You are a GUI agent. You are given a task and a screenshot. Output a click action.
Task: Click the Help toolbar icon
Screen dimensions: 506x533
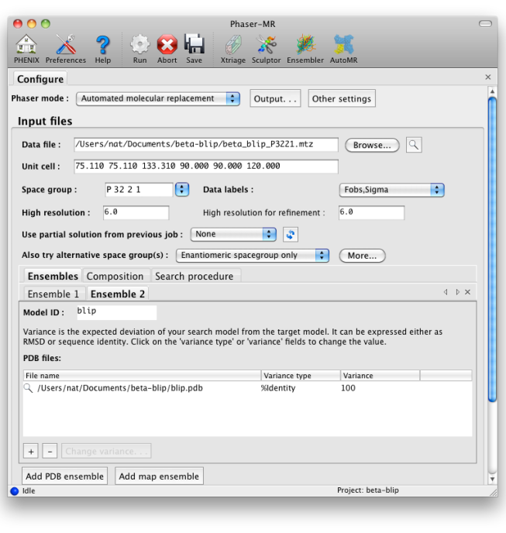[x=102, y=48]
